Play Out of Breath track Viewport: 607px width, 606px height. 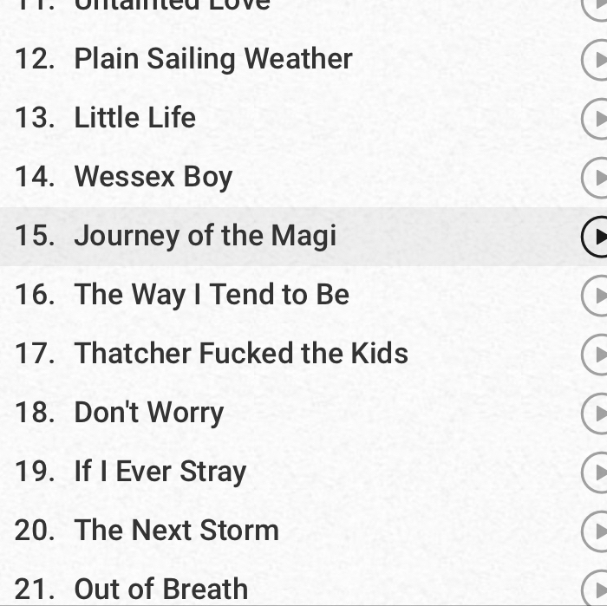tap(595, 589)
